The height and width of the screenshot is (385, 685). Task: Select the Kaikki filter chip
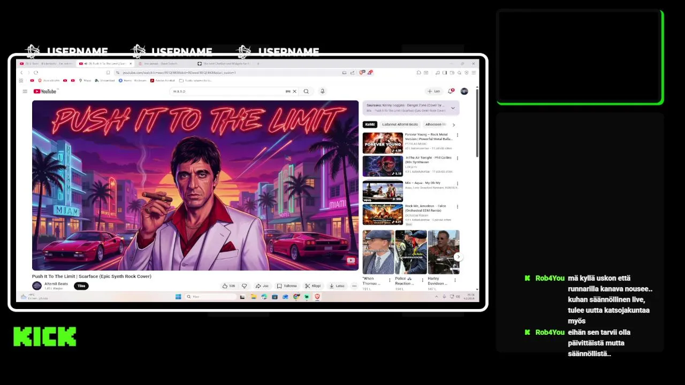pos(370,125)
